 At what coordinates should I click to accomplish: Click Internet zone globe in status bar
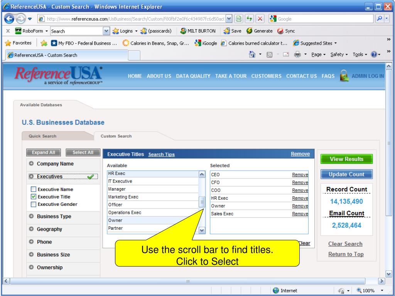[x=276, y=291]
